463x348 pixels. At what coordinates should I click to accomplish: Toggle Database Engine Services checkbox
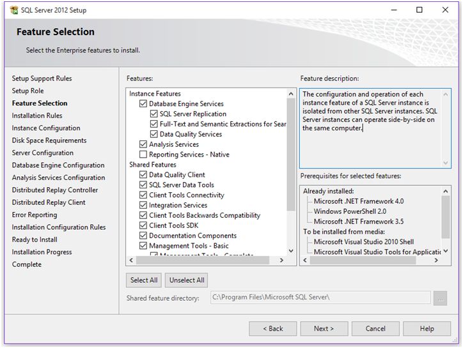click(143, 103)
